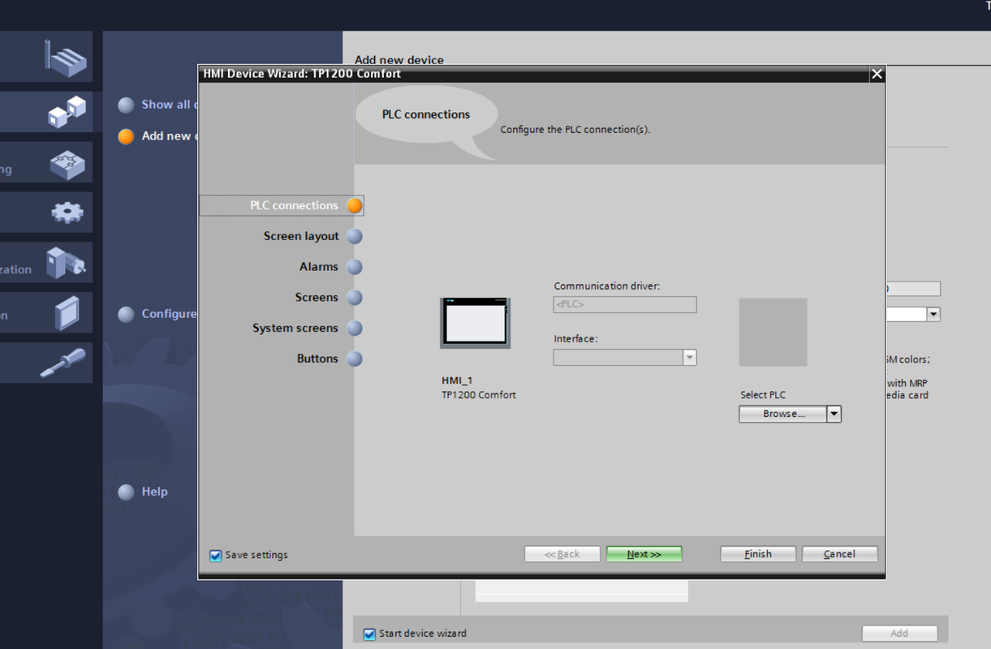This screenshot has width=991, height=649.
Task: Go to the Buttons wizard step
Action: pyautogui.click(x=317, y=359)
